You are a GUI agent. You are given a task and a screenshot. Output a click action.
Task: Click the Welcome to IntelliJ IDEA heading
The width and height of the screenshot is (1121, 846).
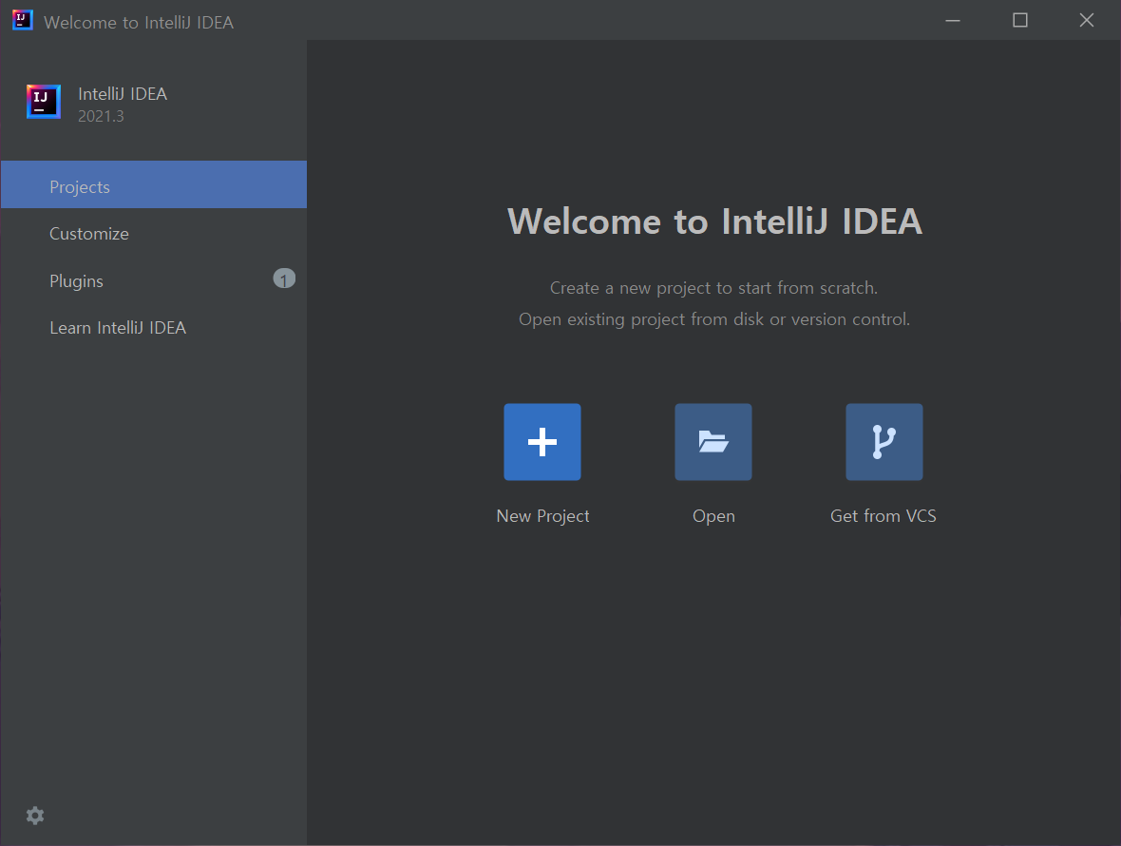715,221
